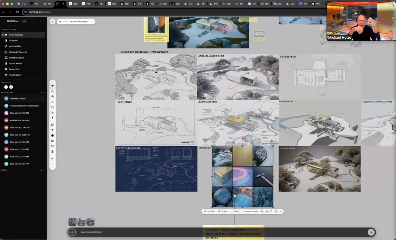Pick the line drawing tool
The height and width of the screenshot is (240, 396).
[53, 102]
